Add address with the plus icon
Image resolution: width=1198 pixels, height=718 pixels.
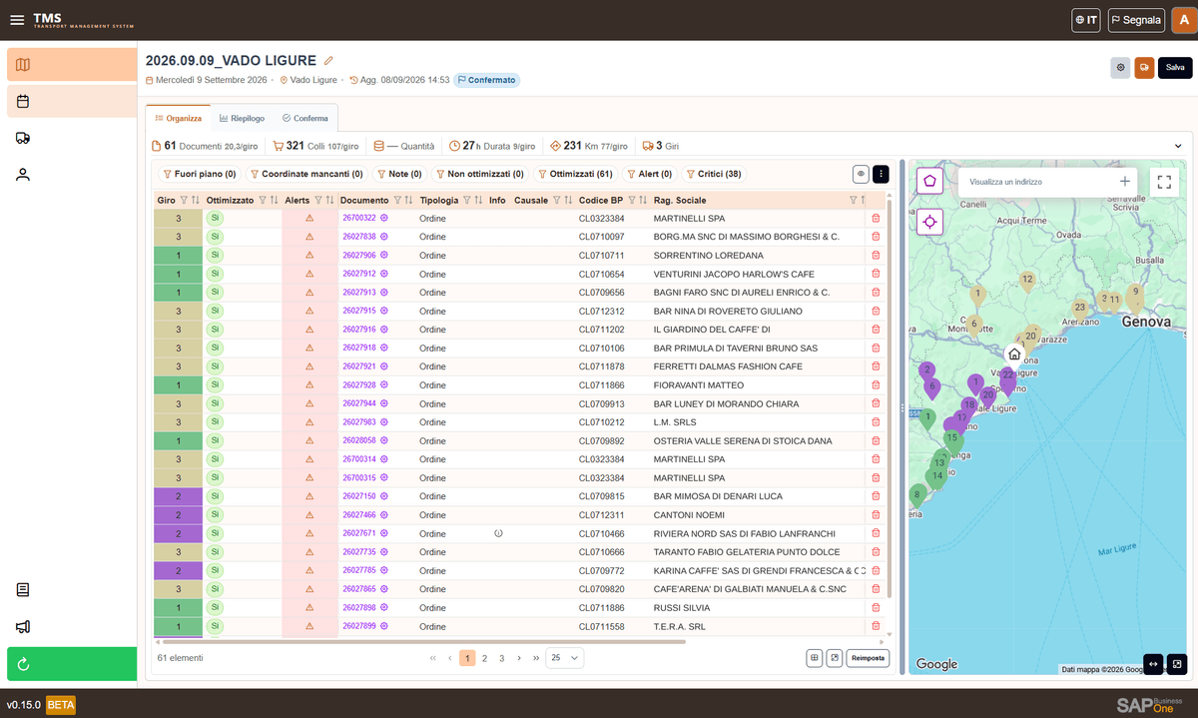pyautogui.click(x=1125, y=182)
